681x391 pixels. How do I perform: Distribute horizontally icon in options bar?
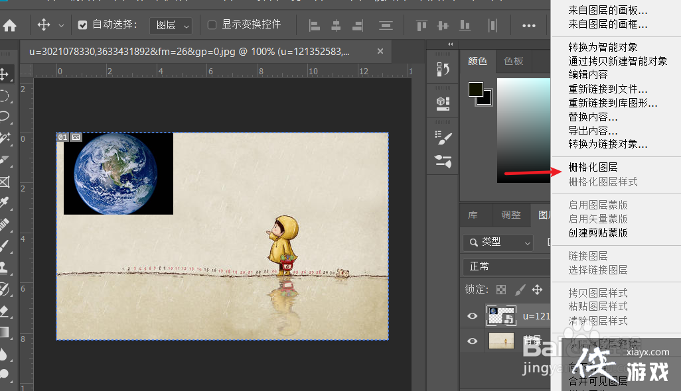[492, 26]
